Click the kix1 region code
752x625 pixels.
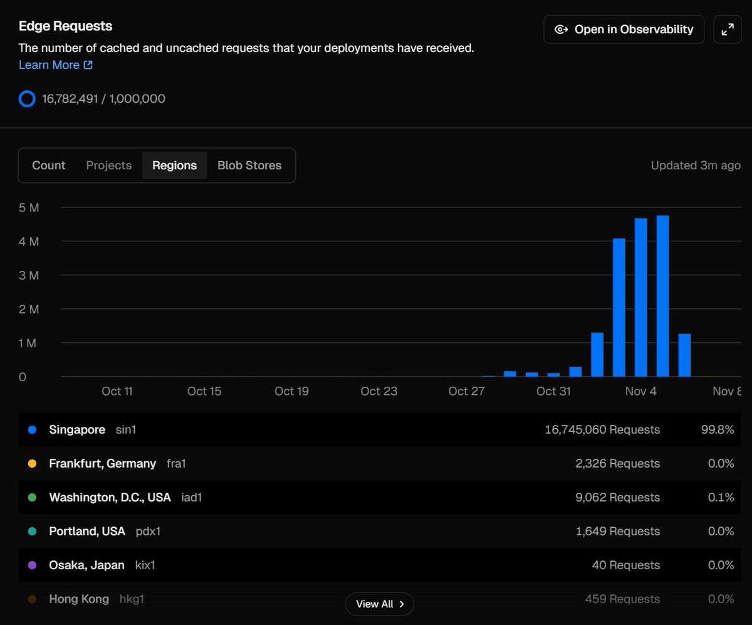145,565
